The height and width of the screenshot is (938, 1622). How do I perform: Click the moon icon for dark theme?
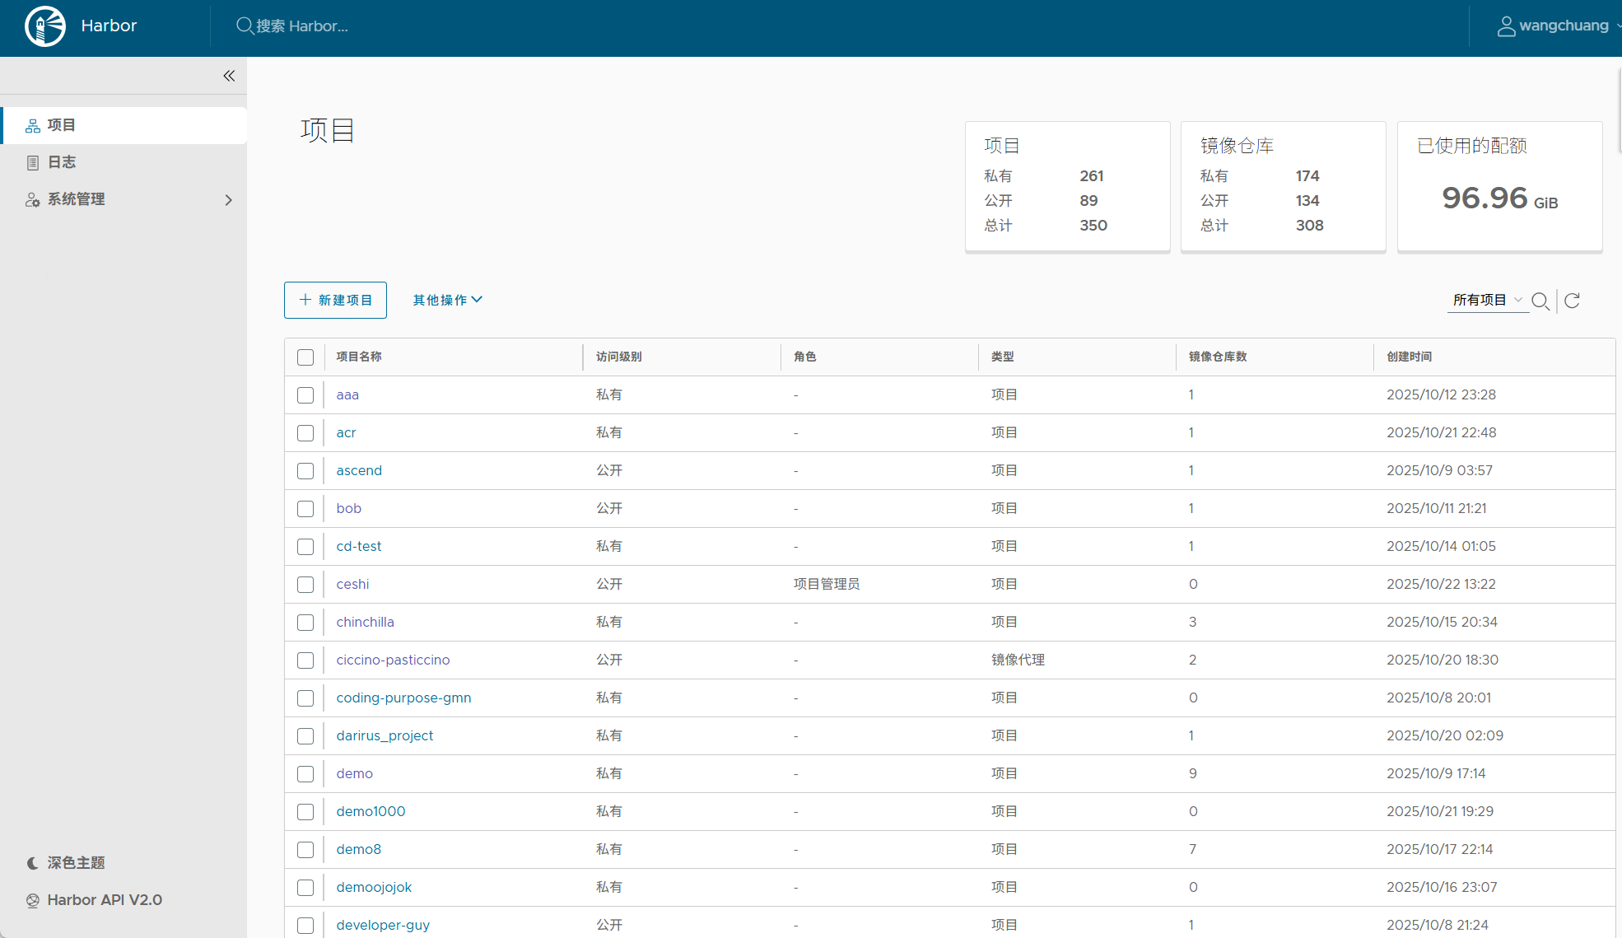coord(33,863)
